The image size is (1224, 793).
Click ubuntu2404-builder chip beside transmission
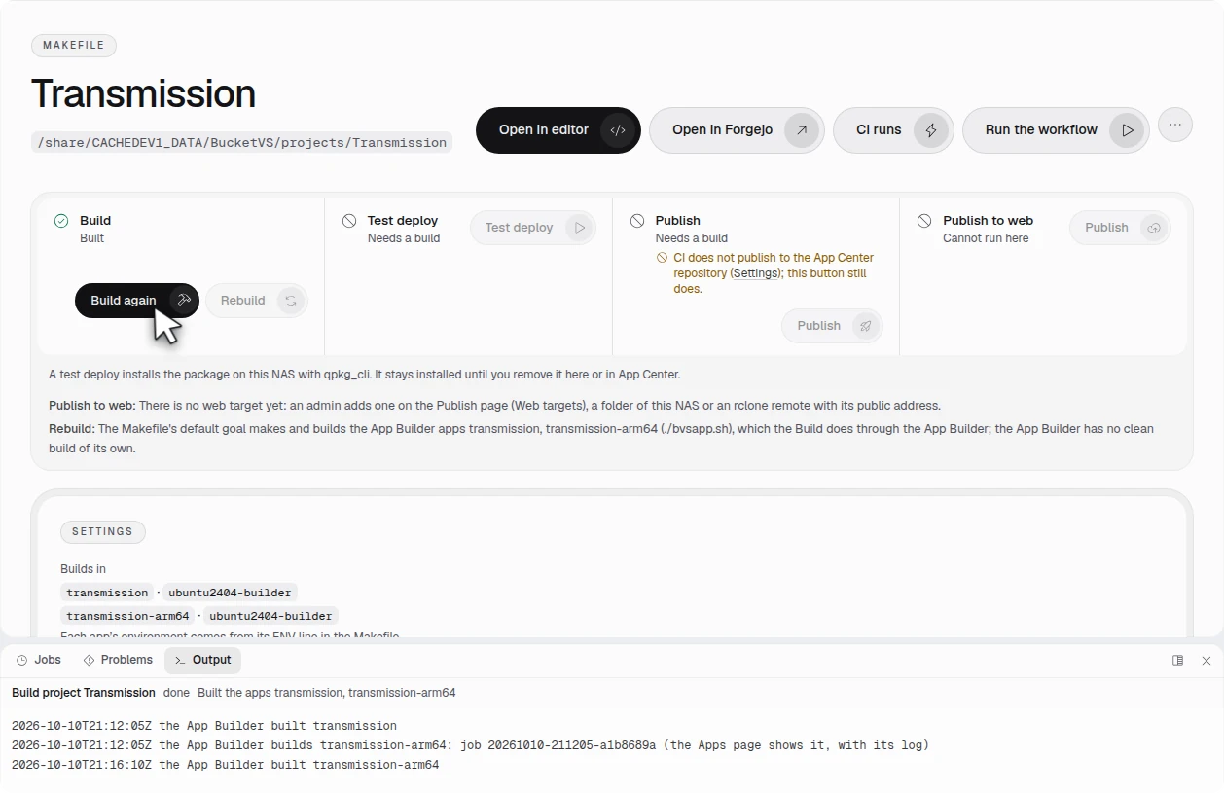(230, 593)
